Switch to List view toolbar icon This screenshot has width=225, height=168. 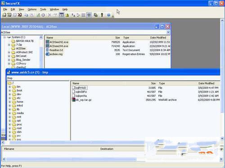(84, 15)
